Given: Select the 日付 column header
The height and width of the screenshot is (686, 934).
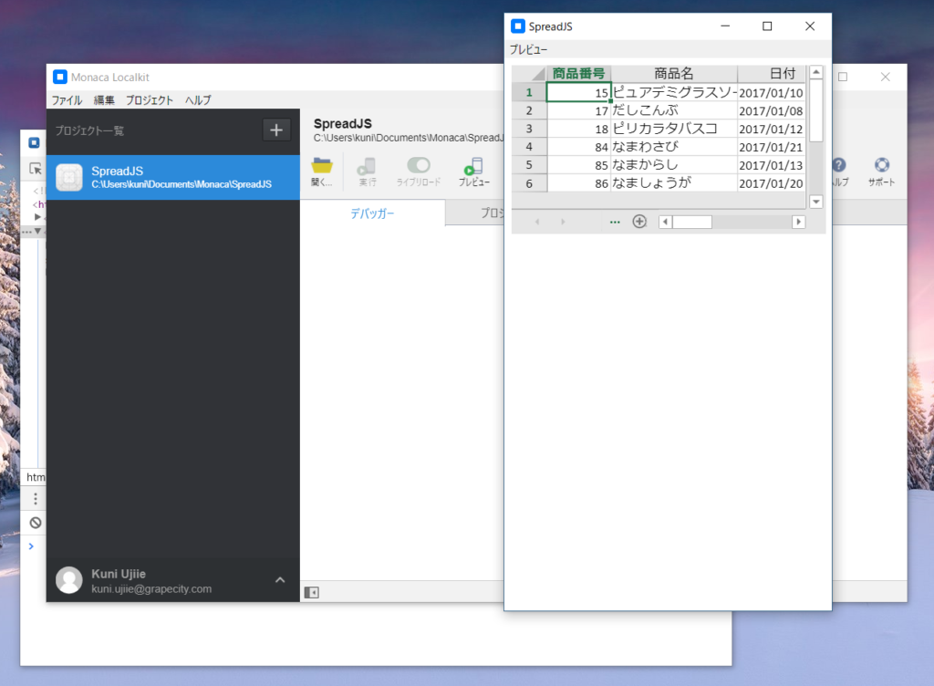Looking at the screenshot, I should (x=772, y=73).
